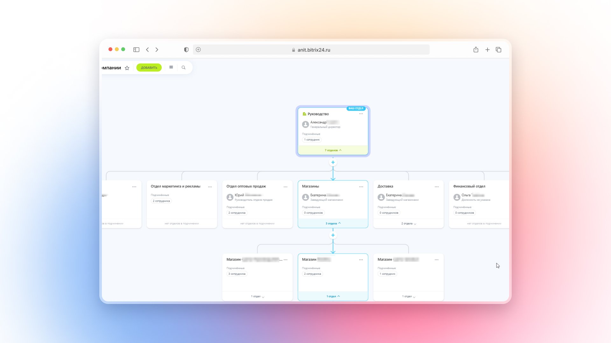Viewport: 611px width, 343px height.
Task: Open the search magnifier in toolbar
Action: [183, 67]
